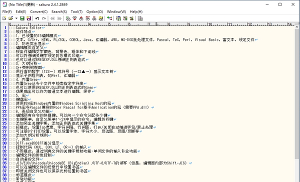Click line number 20 in the gutter
Image resolution: width=300 pixels, height=182 pixels.
click(x=4, y=103)
